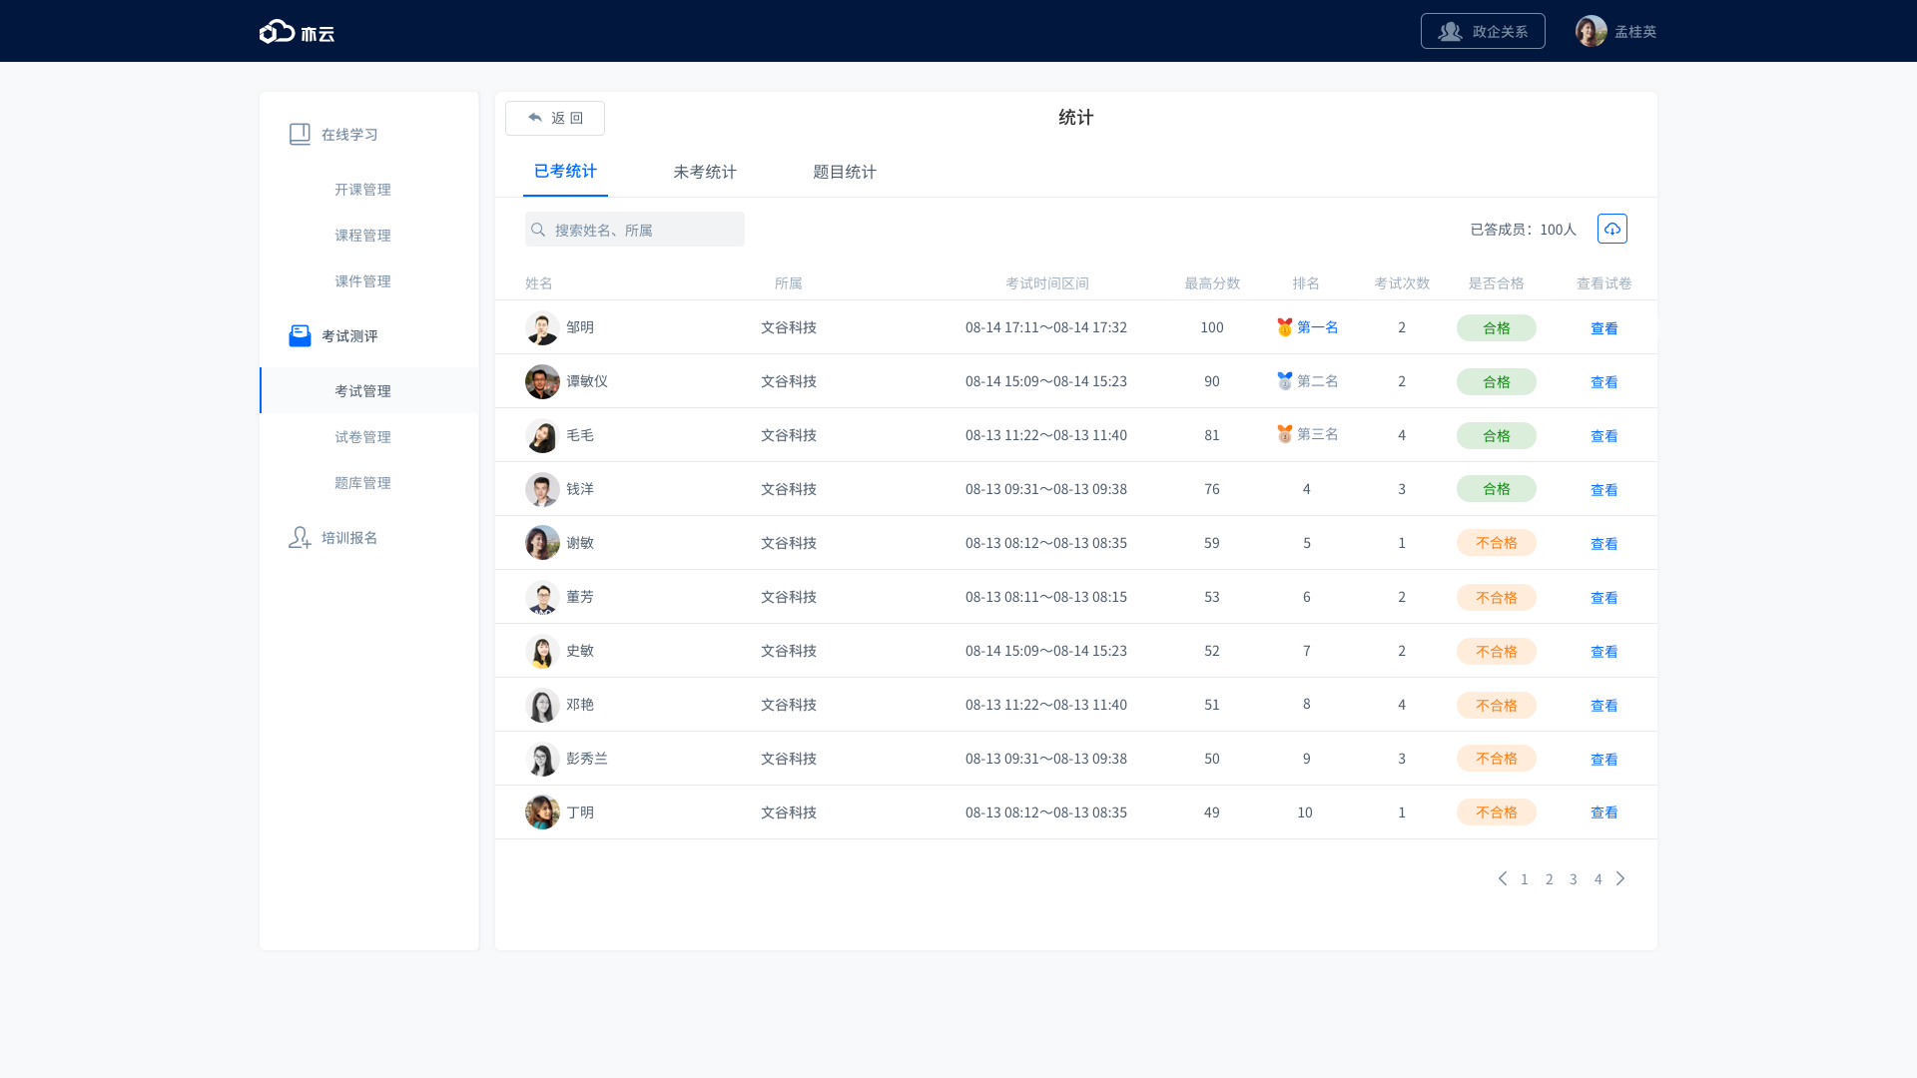This screenshot has height=1078, width=1917.
Task: Click the 考试测评 exam icon in sidebar
Action: pos(300,335)
